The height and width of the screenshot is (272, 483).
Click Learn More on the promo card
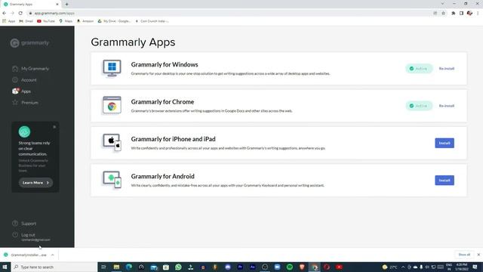(x=35, y=183)
